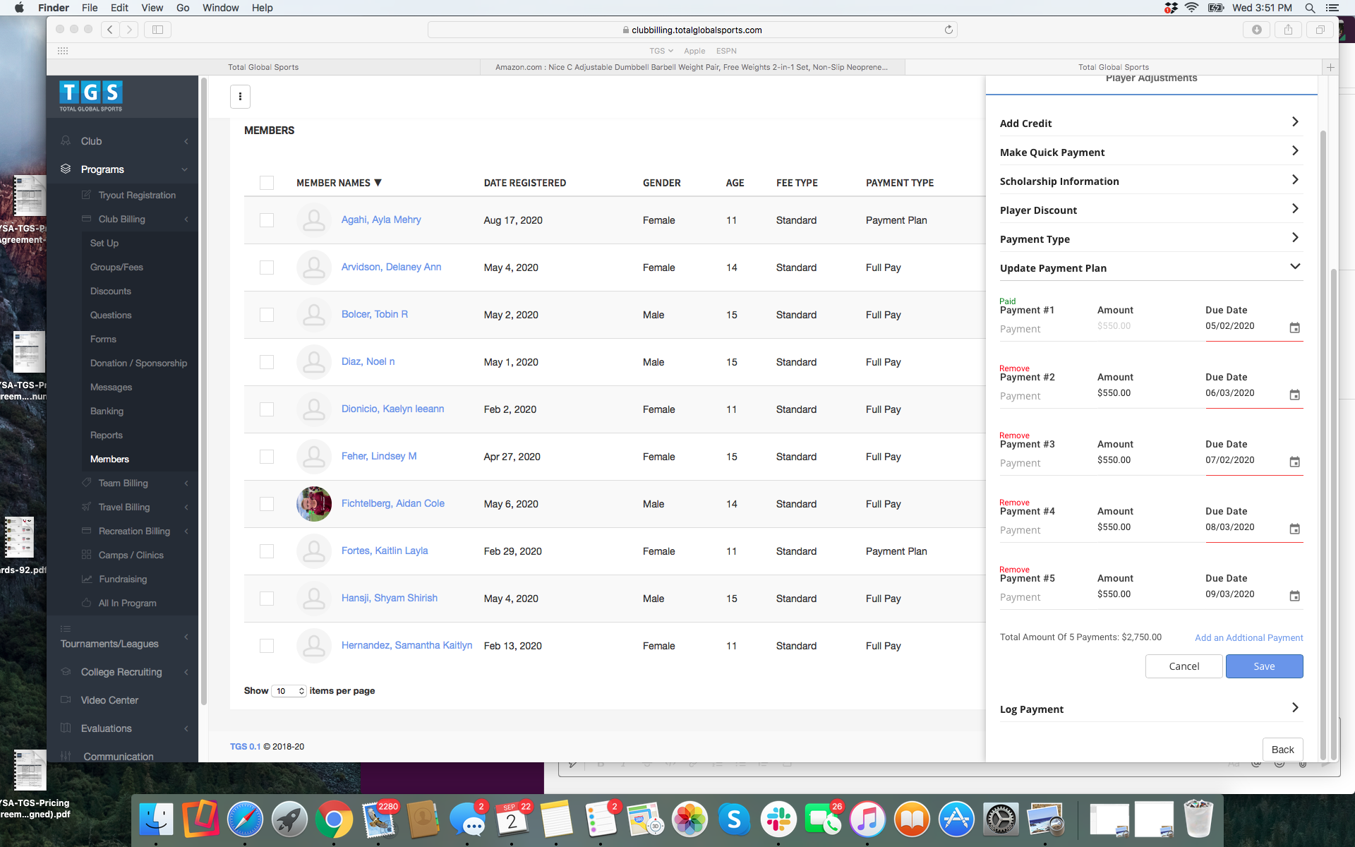Expand the Log Payment section
The height and width of the screenshot is (847, 1355).
coord(1151,709)
